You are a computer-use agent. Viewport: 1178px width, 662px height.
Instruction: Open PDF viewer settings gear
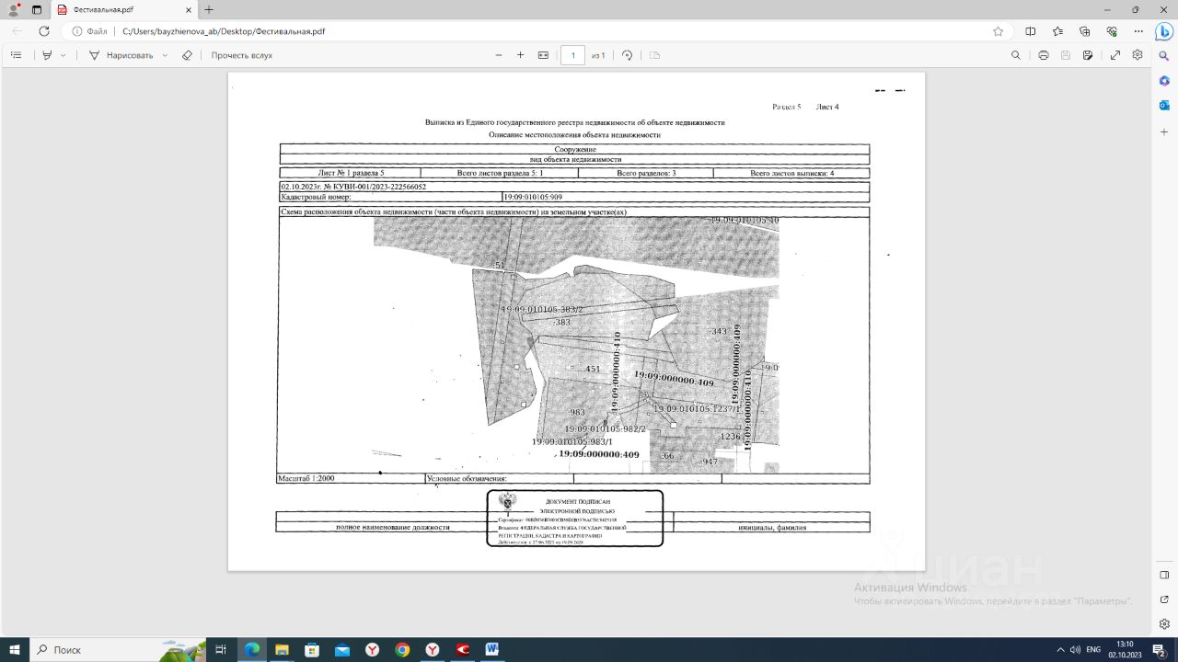coord(1138,55)
